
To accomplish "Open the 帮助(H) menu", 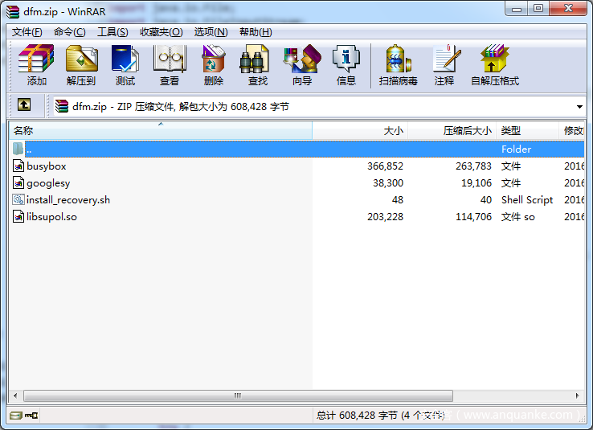I will point(256,32).
